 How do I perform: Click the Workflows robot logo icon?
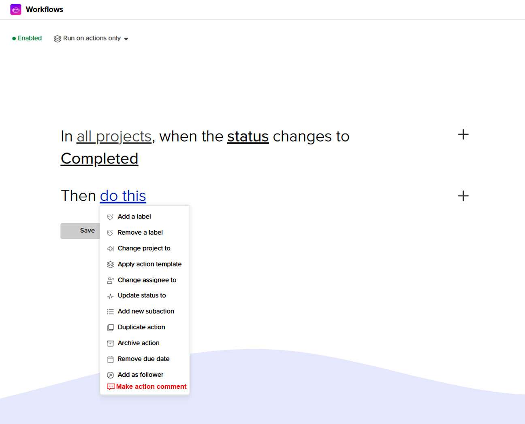[x=16, y=9]
